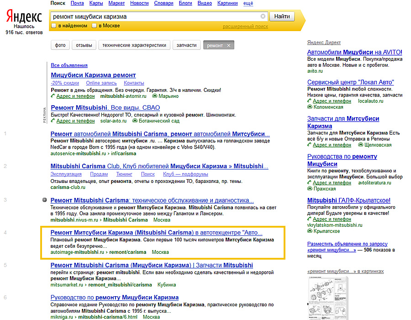Click the metro icon next to Марьино
Viewport: 411px width, 320px height.
point(155,96)
